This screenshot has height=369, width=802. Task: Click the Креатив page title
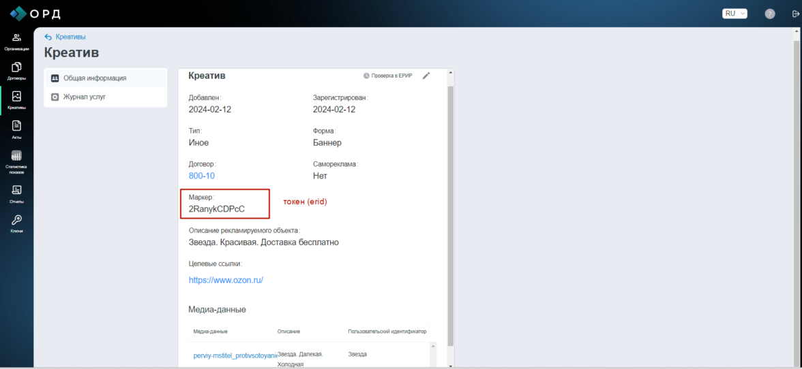pyautogui.click(x=71, y=52)
